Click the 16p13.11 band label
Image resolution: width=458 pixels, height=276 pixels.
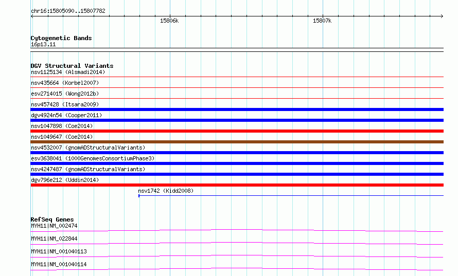(43, 44)
